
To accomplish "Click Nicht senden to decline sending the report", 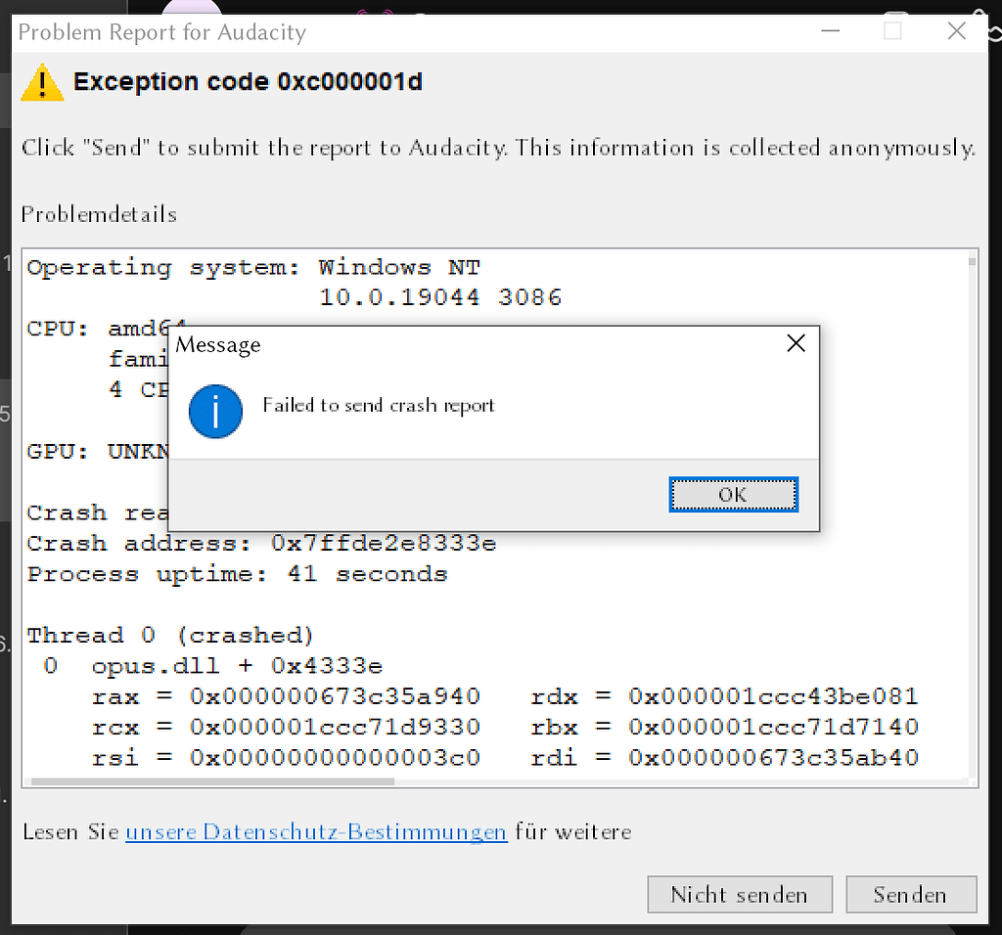I will click(740, 894).
